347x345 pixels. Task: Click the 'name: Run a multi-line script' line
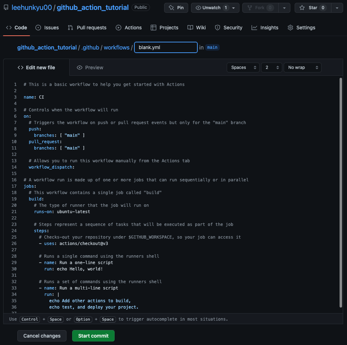tap(79, 288)
